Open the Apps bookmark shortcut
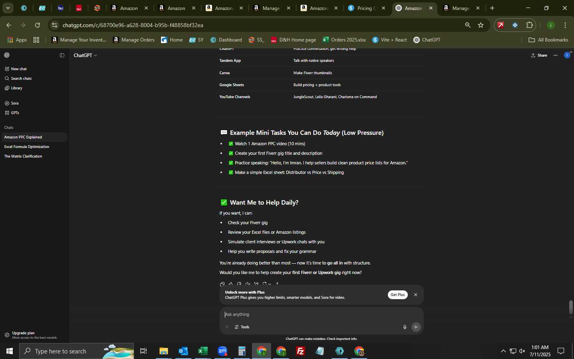This screenshot has width=574, height=359. tap(17, 40)
